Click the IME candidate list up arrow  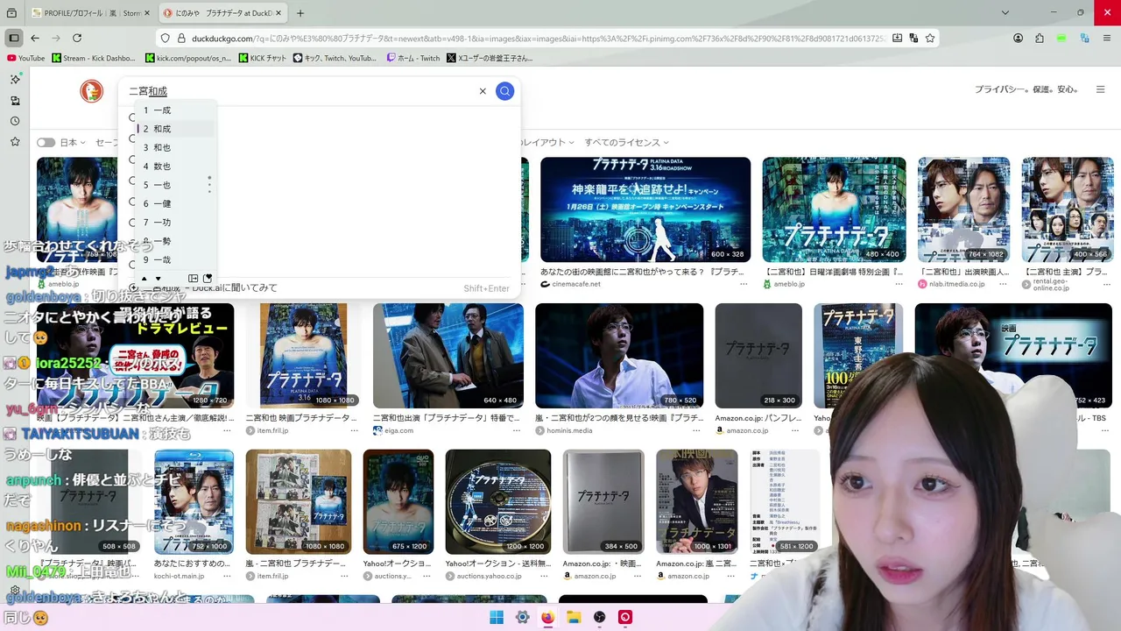(x=145, y=279)
